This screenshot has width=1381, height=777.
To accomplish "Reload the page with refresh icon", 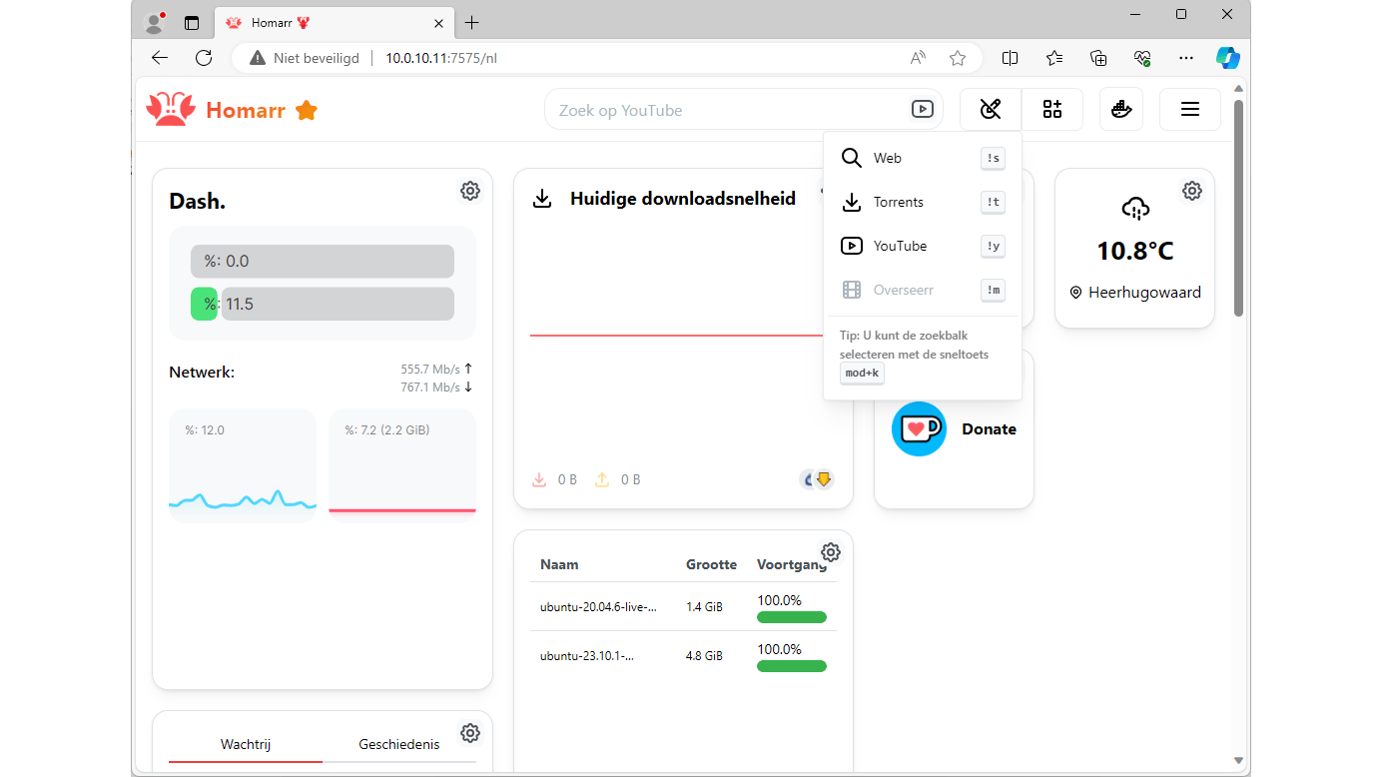I will [x=204, y=58].
